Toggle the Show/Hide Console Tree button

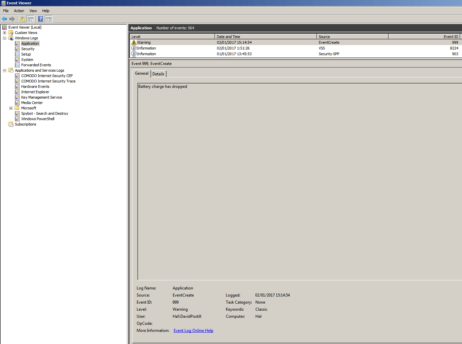pos(31,19)
